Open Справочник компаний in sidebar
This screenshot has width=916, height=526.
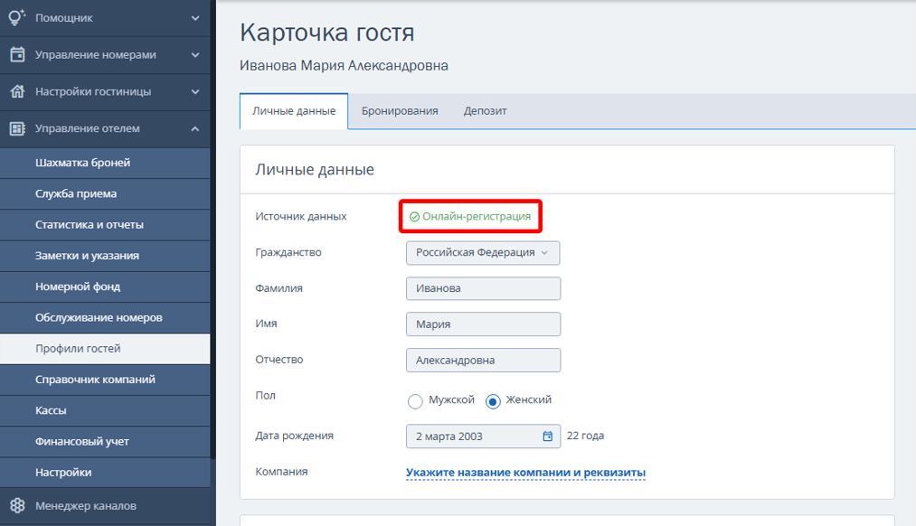coord(105,380)
